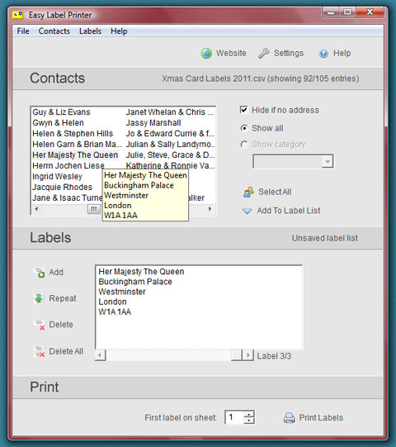Viewport: 396px width, 447px height.
Task: Select contact Jane & Isaac Turner
Action: 67,197
